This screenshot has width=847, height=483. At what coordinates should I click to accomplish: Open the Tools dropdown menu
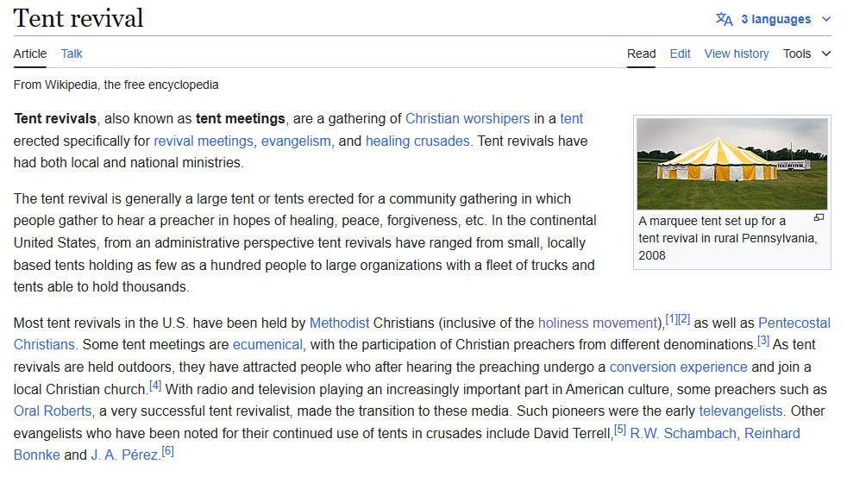pos(806,53)
